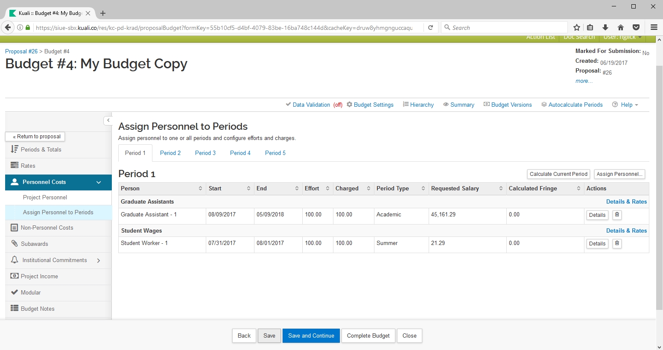Sort table by Person column
Viewport: 663px width, 350px height.
[x=200, y=188]
